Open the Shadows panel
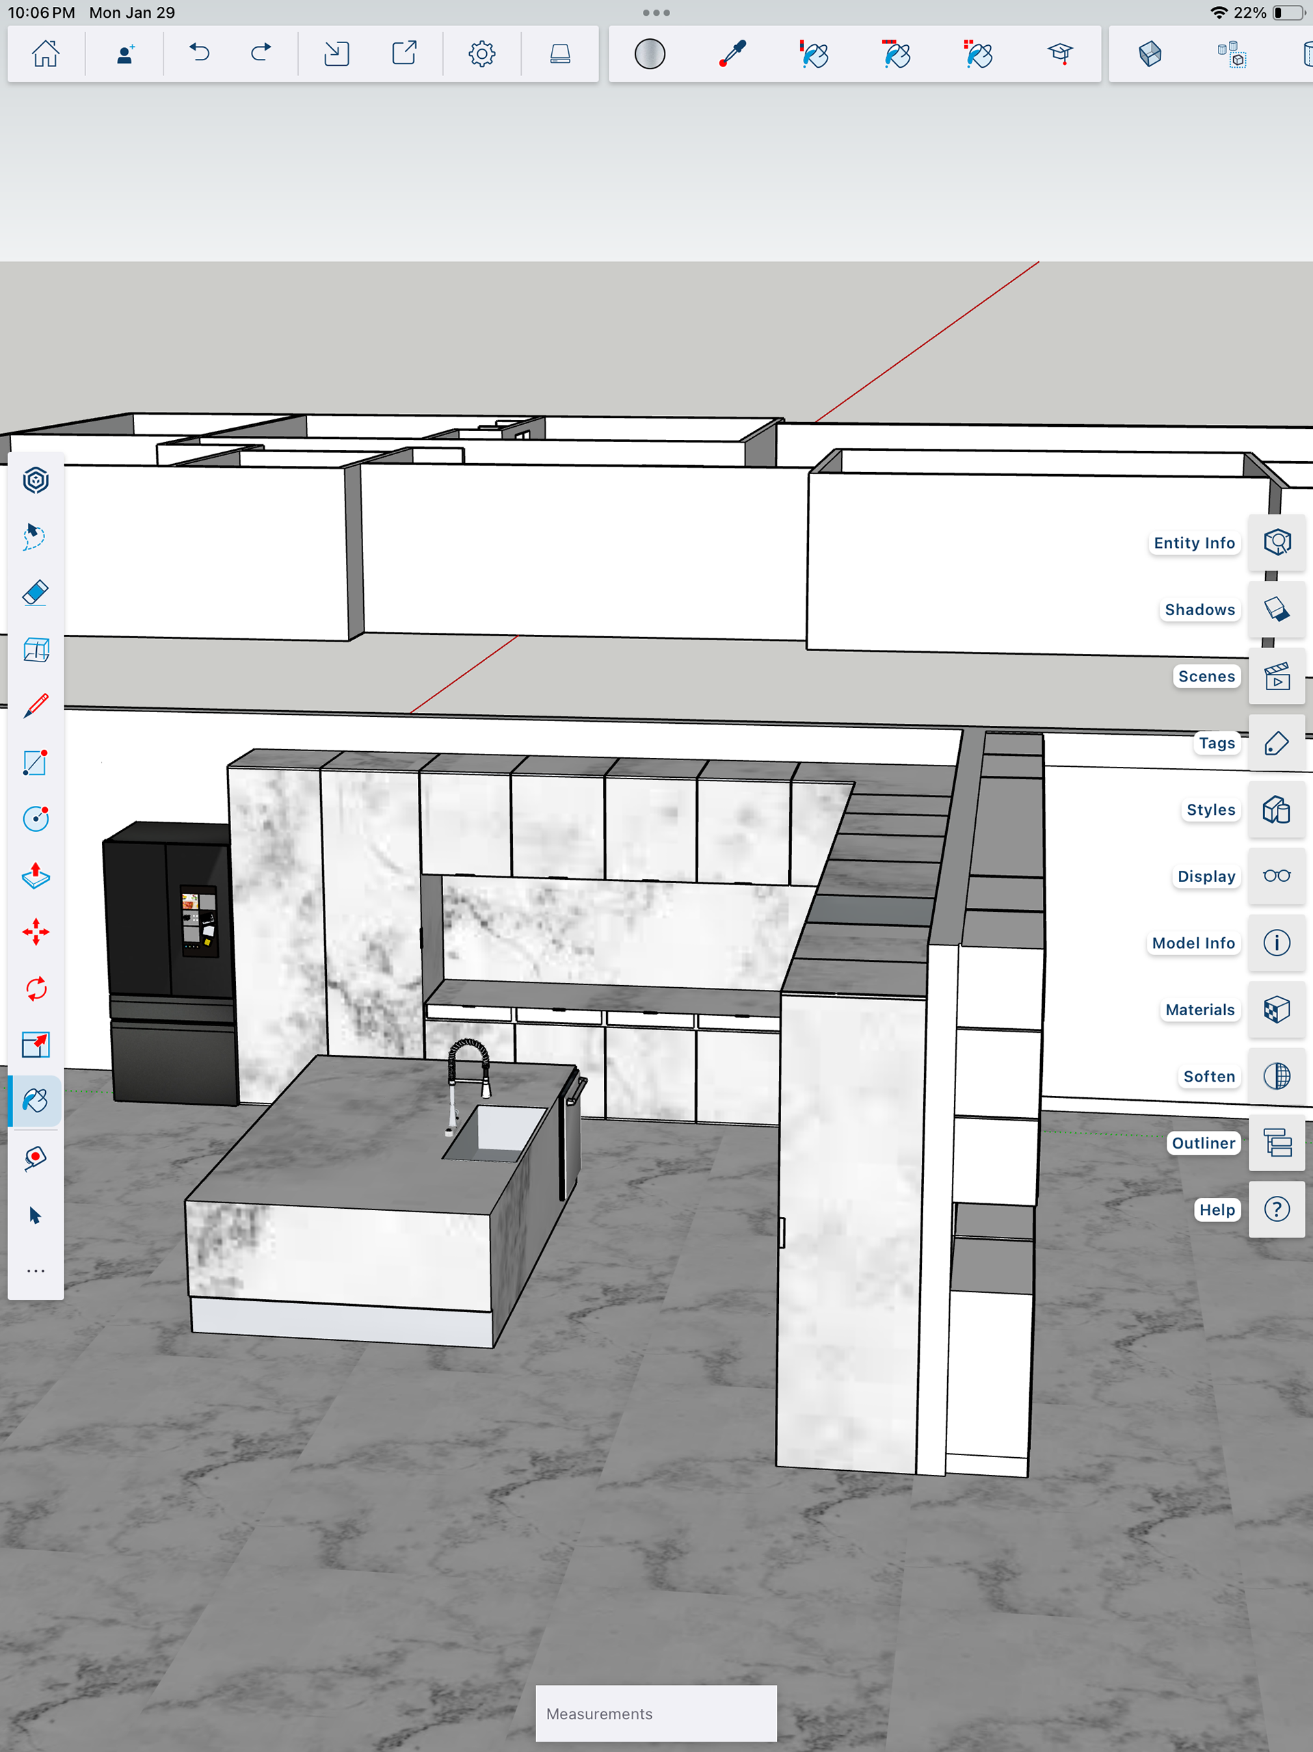This screenshot has width=1313, height=1752. point(1277,610)
